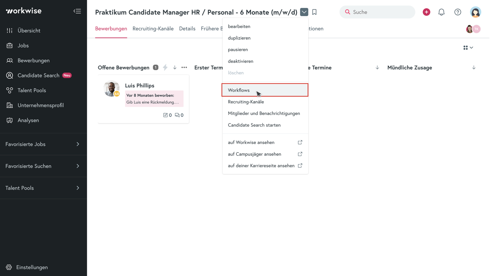The image size is (491, 276).
Task: Open more options on the Offene Bewerbungen column
Action: (184, 67)
